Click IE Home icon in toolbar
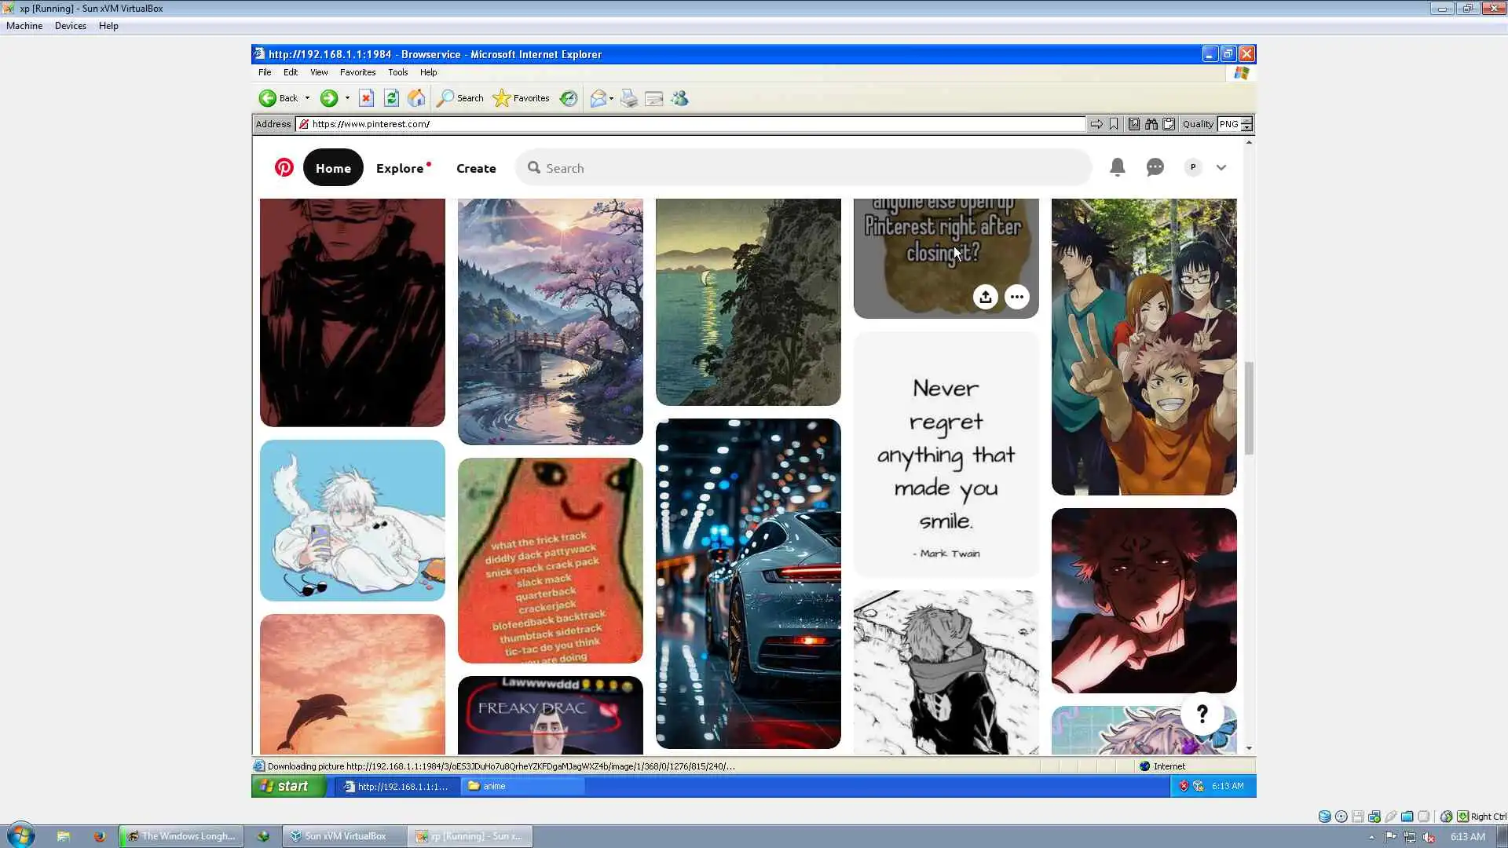The width and height of the screenshot is (1508, 848). [416, 98]
